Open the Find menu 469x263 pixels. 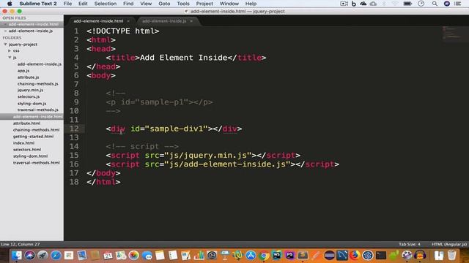coord(128,4)
